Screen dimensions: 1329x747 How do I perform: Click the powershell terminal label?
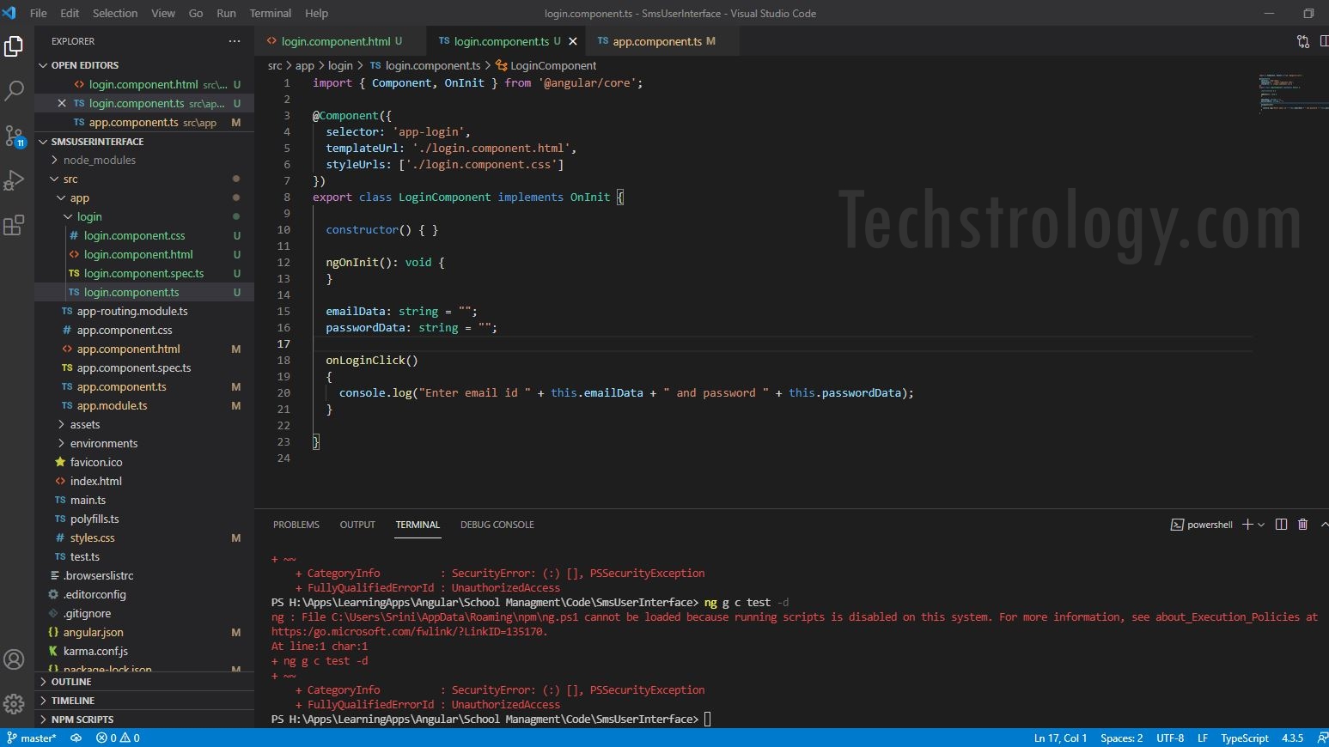(x=1202, y=525)
